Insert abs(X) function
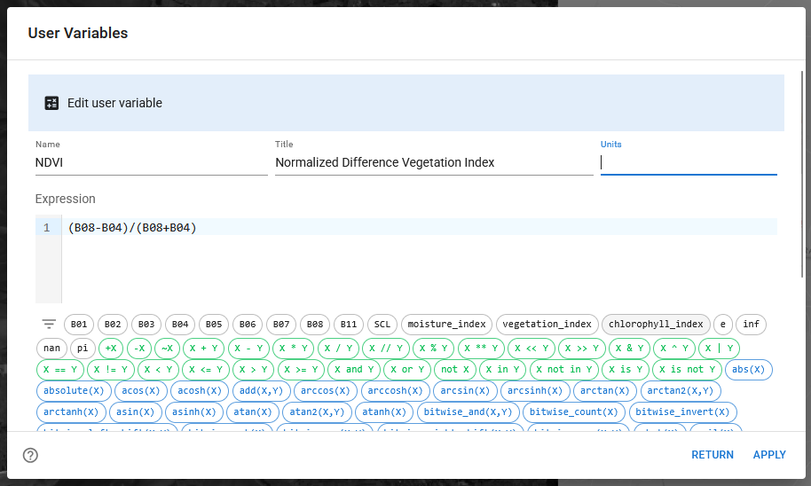The width and height of the screenshot is (811, 486). [x=748, y=369]
